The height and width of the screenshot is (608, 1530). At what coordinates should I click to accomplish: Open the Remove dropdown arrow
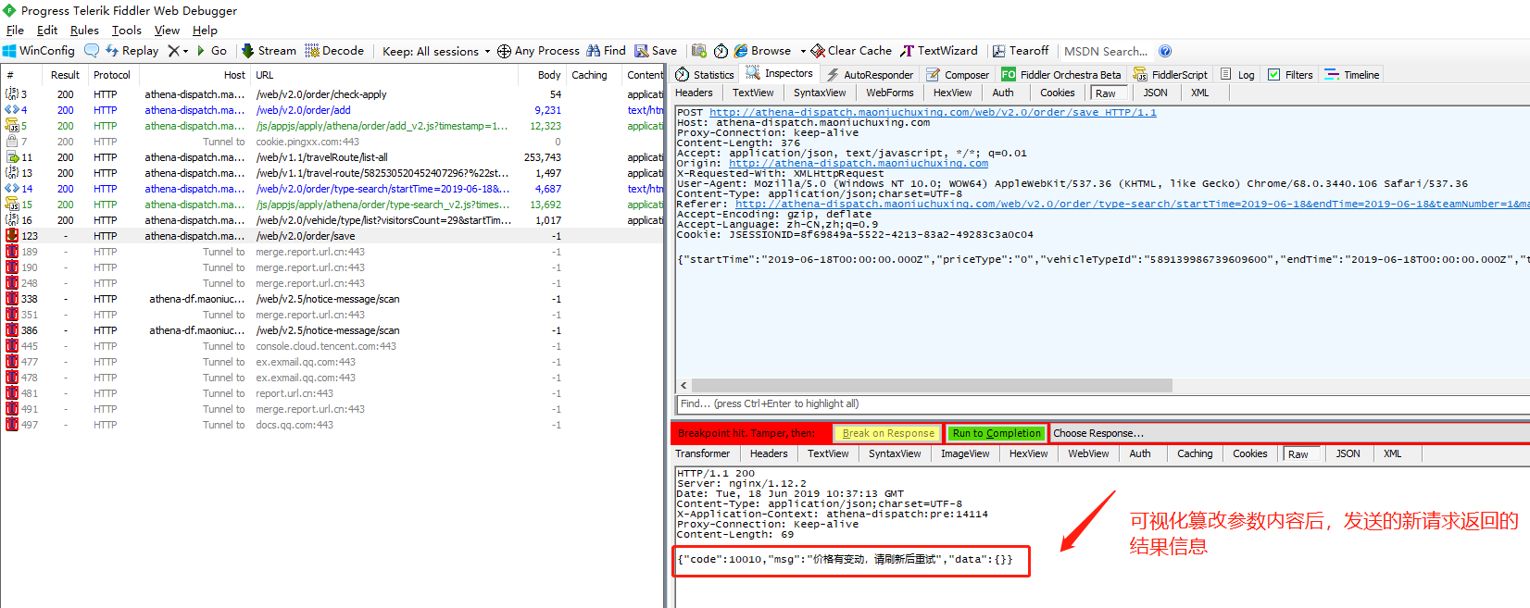pyautogui.click(x=185, y=52)
